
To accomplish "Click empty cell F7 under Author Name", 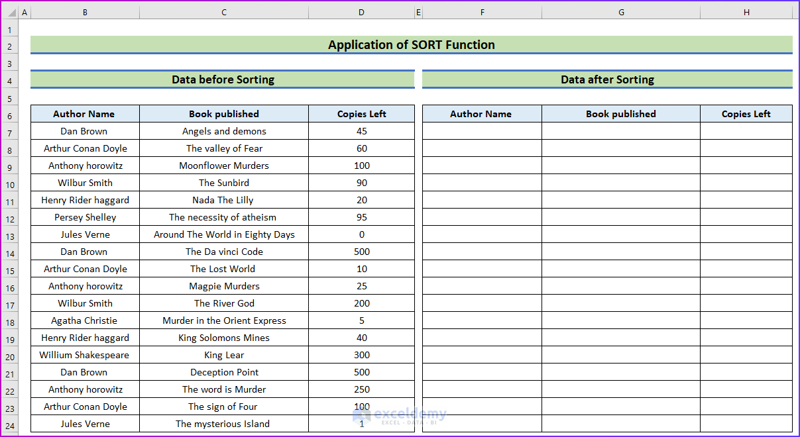I will tap(482, 131).
